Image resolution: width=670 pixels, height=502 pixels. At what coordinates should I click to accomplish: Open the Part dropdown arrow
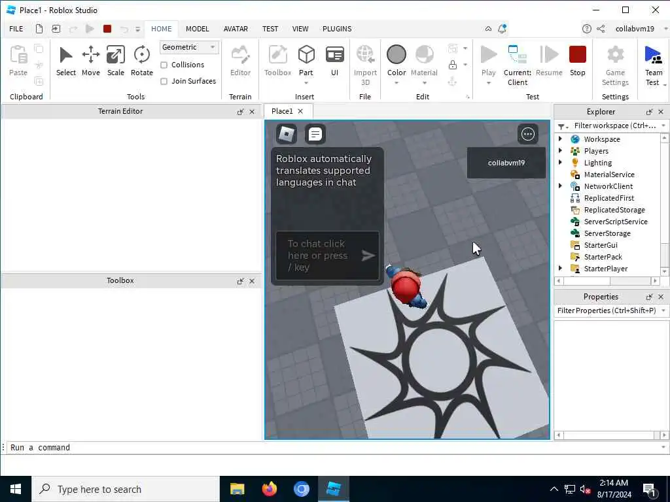pyautogui.click(x=306, y=83)
